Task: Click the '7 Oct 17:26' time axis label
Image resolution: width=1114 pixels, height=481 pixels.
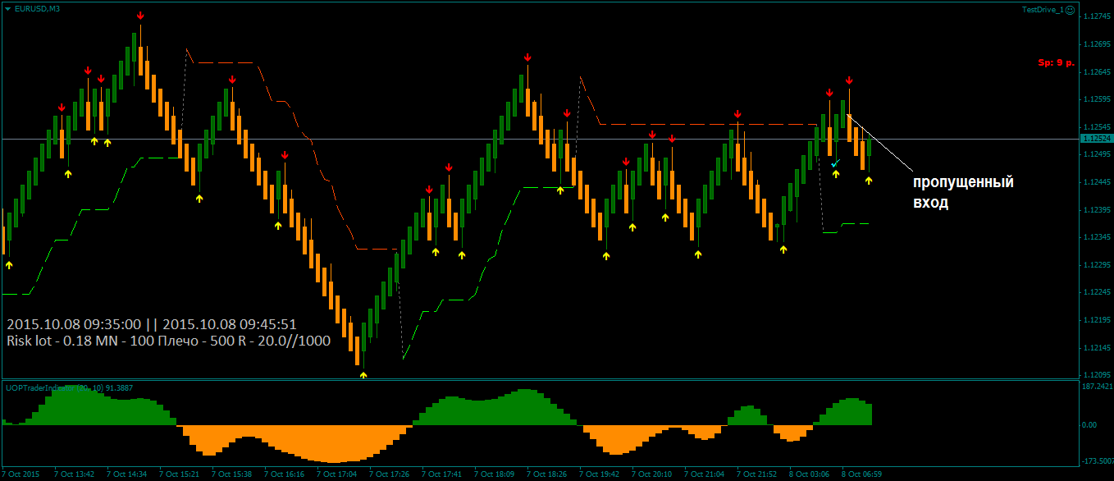Action: tap(389, 474)
